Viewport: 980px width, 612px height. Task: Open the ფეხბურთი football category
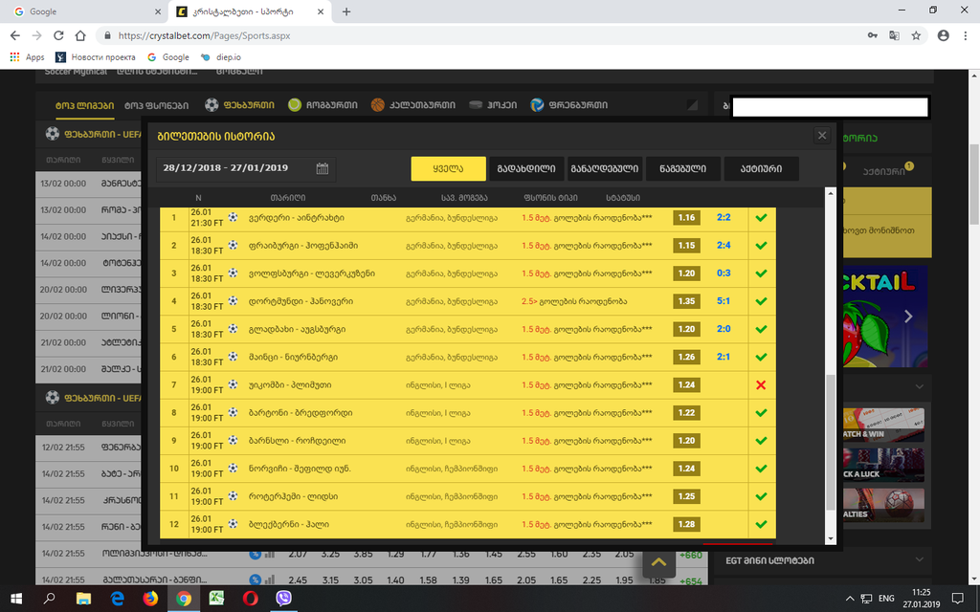tap(240, 105)
